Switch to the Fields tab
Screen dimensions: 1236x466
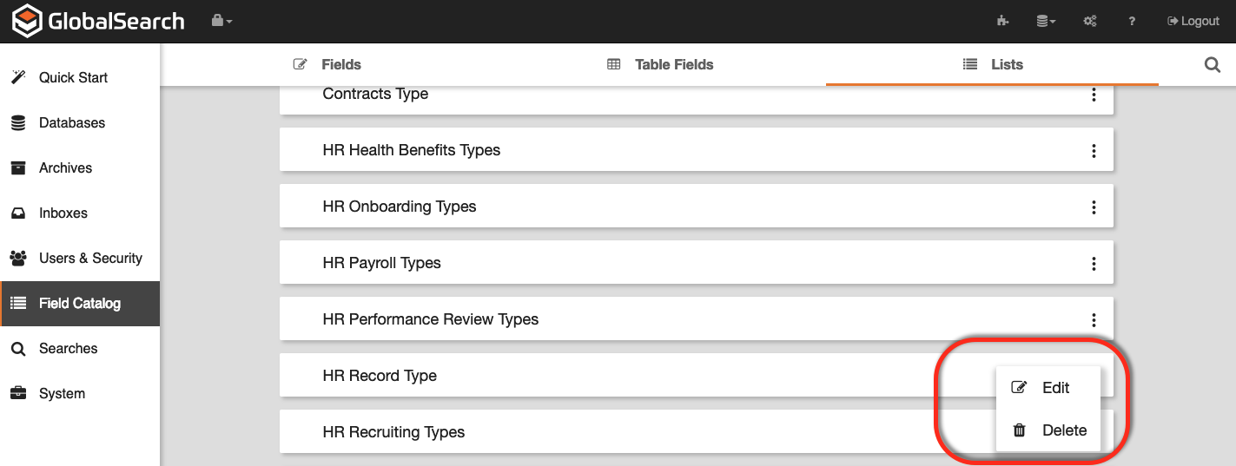(x=327, y=64)
